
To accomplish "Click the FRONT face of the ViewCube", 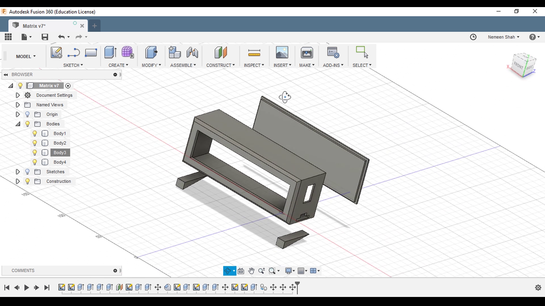I will click(x=518, y=65).
